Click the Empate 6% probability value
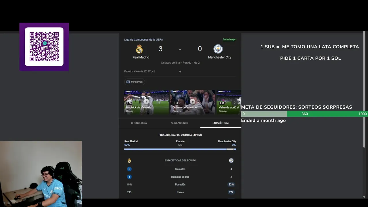368x207 pixels. click(x=180, y=145)
